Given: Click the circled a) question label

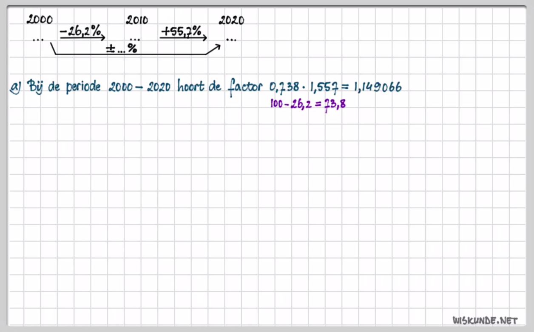Looking at the screenshot, I should point(15,87).
